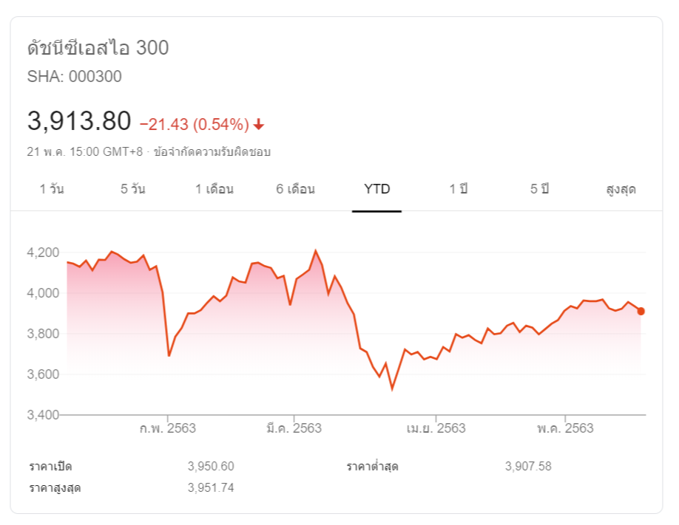Click the เม.ย. 2563 axis label

436,428
